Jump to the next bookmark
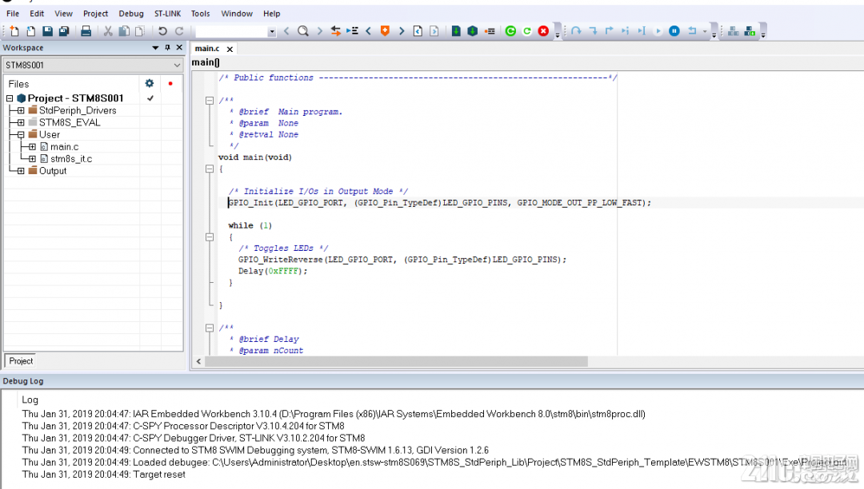864x489 pixels. pyautogui.click(x=402, y=31)
